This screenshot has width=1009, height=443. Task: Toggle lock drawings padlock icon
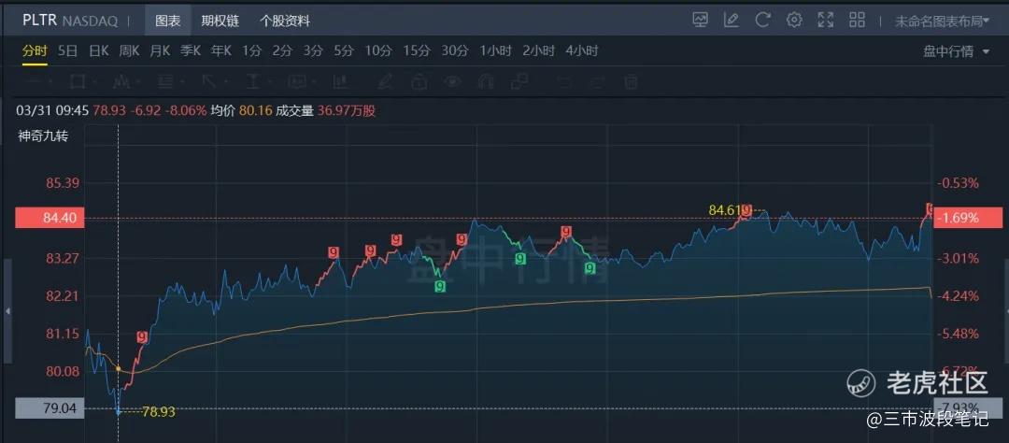click(x=419, y=81)
